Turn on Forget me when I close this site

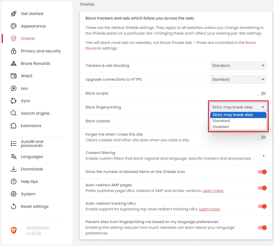point(261,137)
